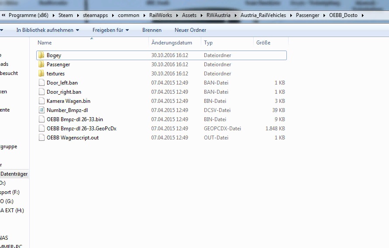Click the 39 KB size cell

click(x=279, y=110)
